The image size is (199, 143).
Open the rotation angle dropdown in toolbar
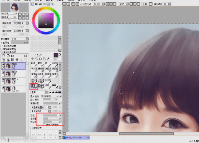127,4
